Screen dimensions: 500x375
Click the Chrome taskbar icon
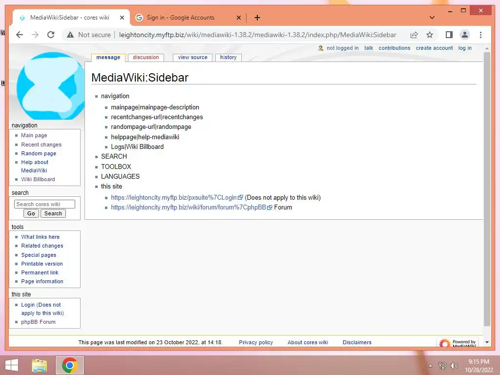70,365
